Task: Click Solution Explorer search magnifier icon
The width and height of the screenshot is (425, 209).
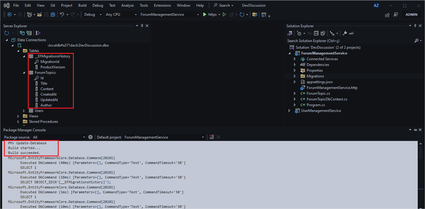Action: click(416, 41)
